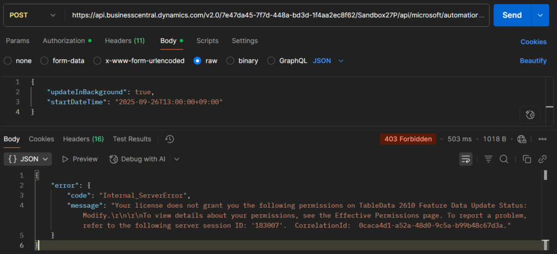Viewport: 557px width, 254px height.
Task: Open the response Test Results tab
Action: [x=132, y=139]
